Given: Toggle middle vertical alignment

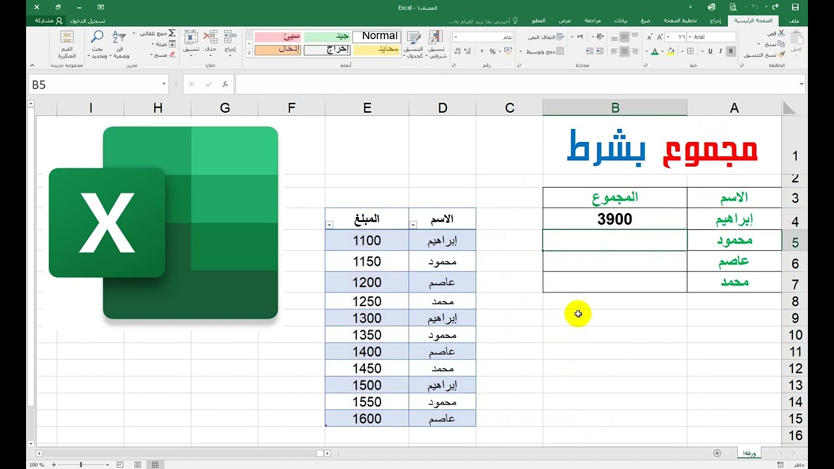Looking at the screenshot, I should pos(625,37).
